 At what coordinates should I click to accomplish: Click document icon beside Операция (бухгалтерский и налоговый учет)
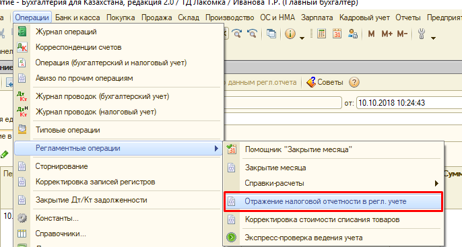pos(22,63)
